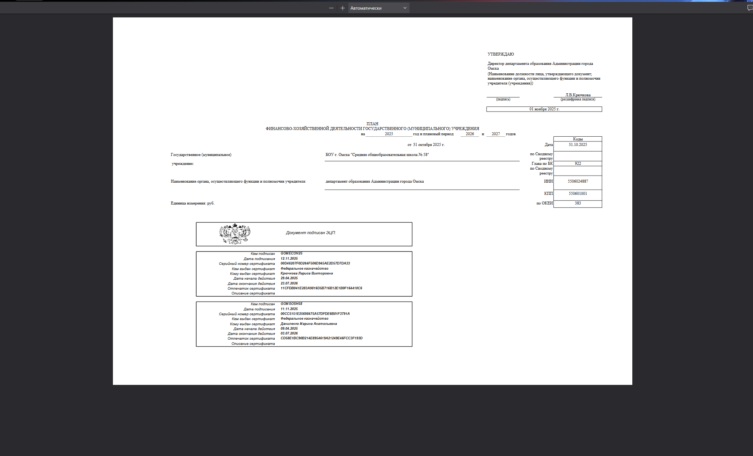The image size is (753, 456).
Task: Click the ПЛАН document title
Action: point(372,124)
